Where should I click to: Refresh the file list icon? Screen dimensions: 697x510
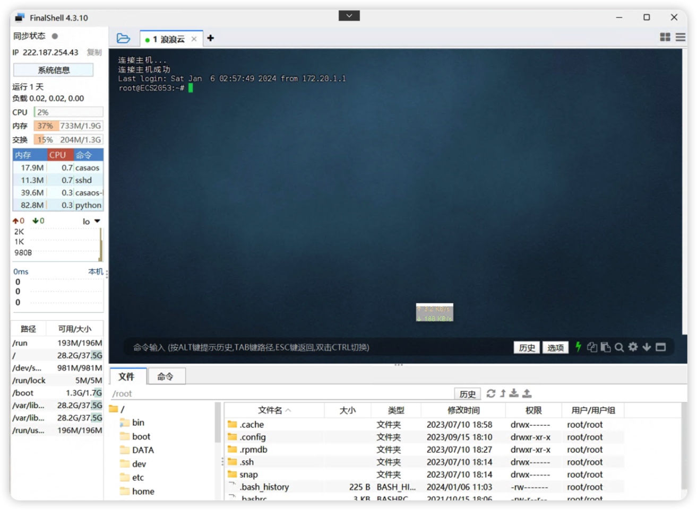491,393
